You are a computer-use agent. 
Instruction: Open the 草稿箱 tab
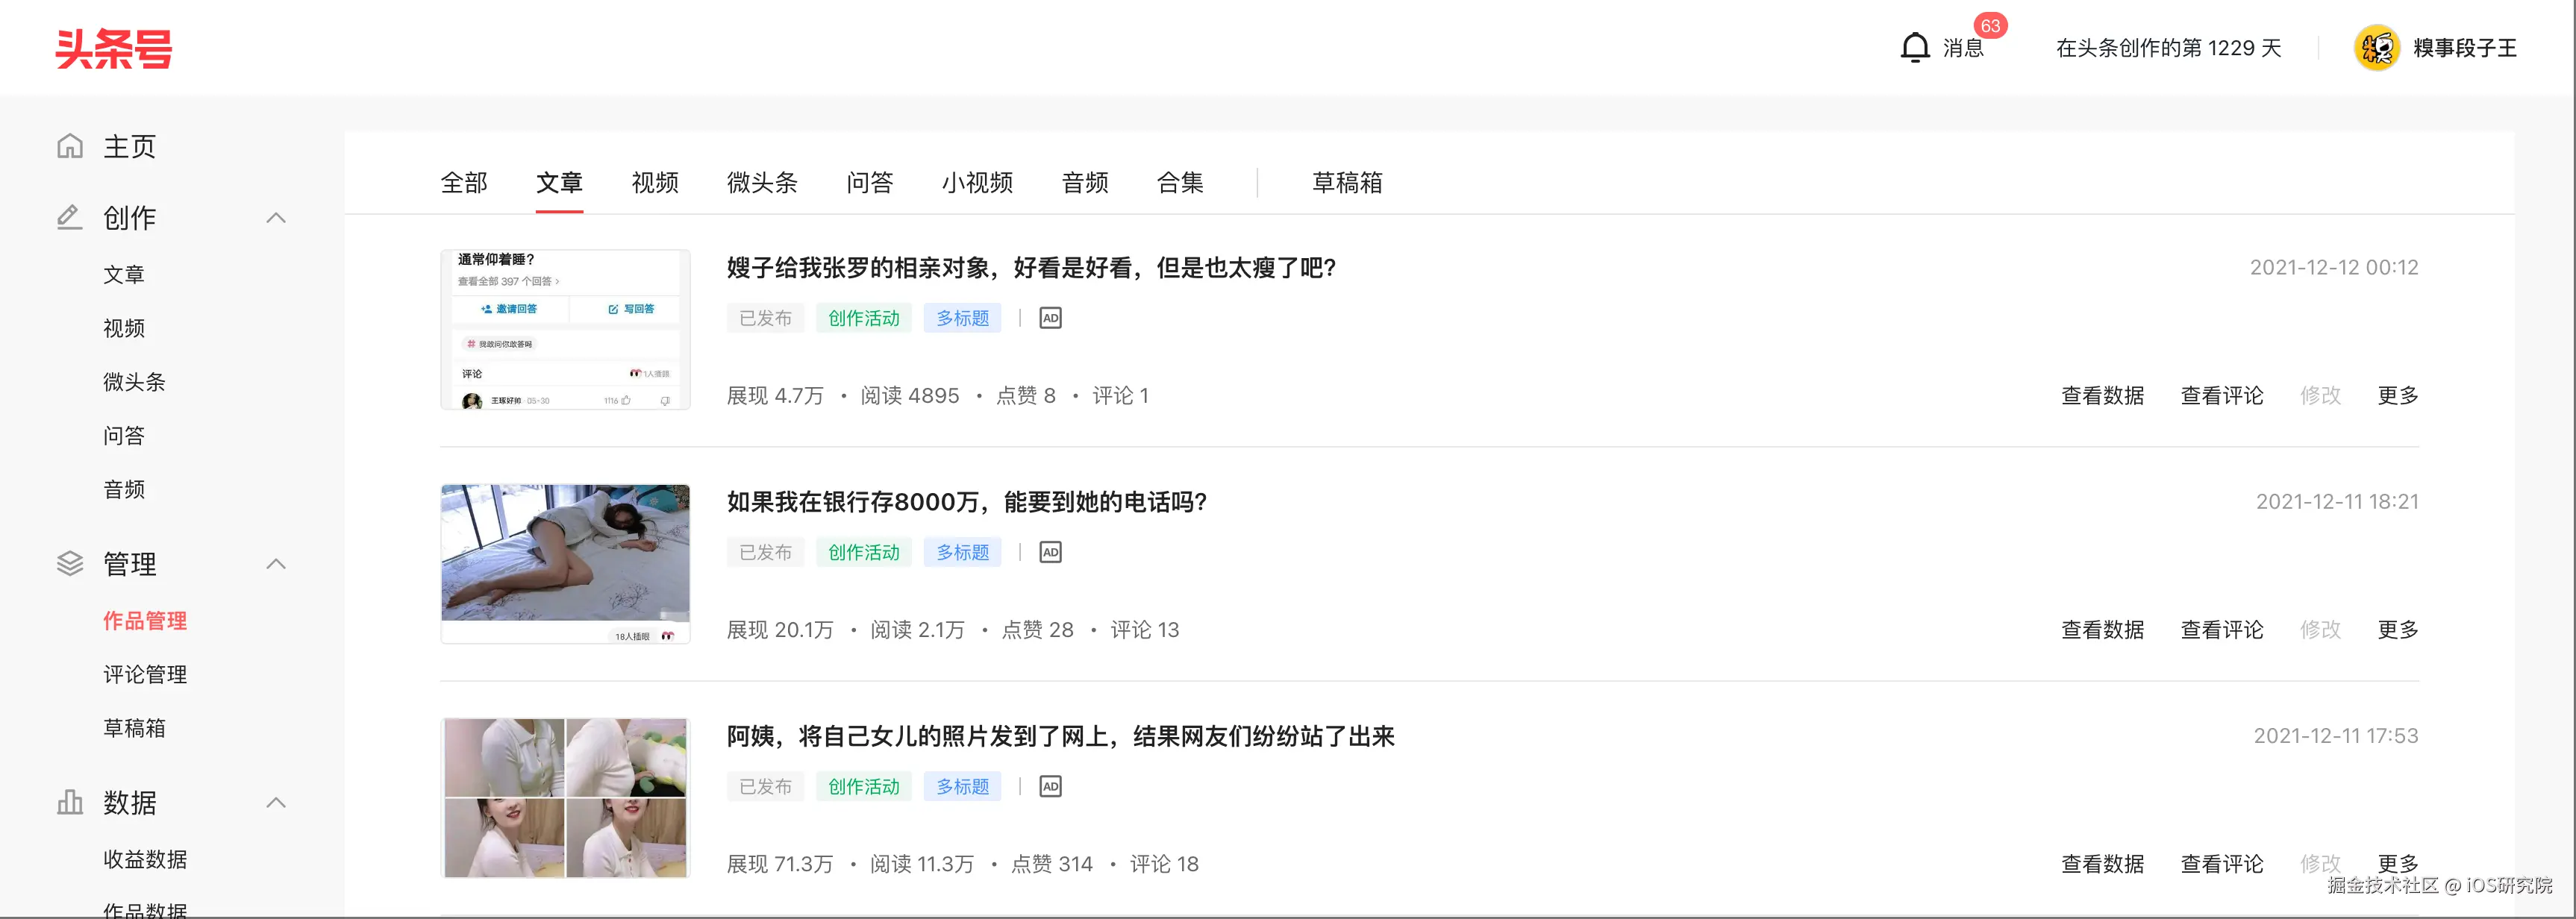1346,183
